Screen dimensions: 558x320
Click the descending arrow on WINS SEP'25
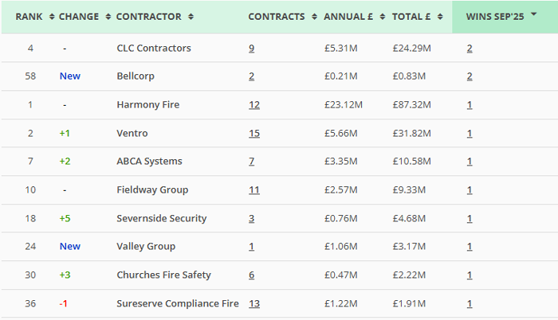[x=532, y=15]
